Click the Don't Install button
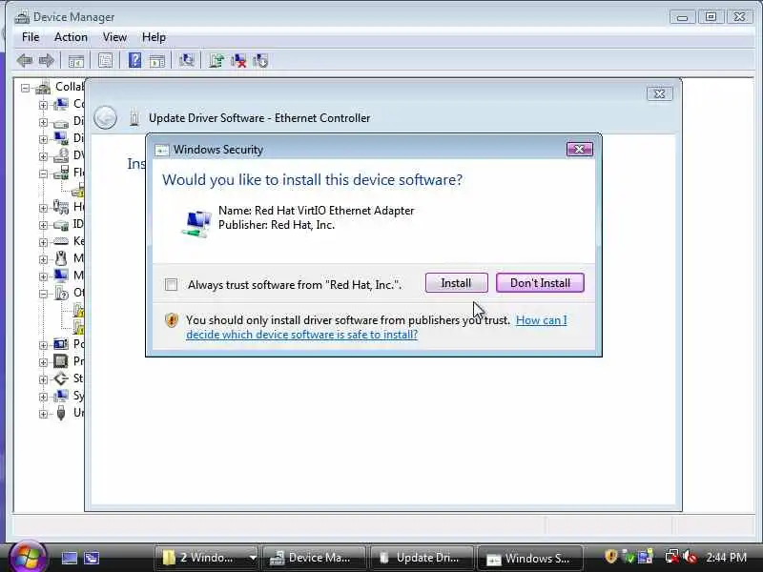 [x=540, y=282]
